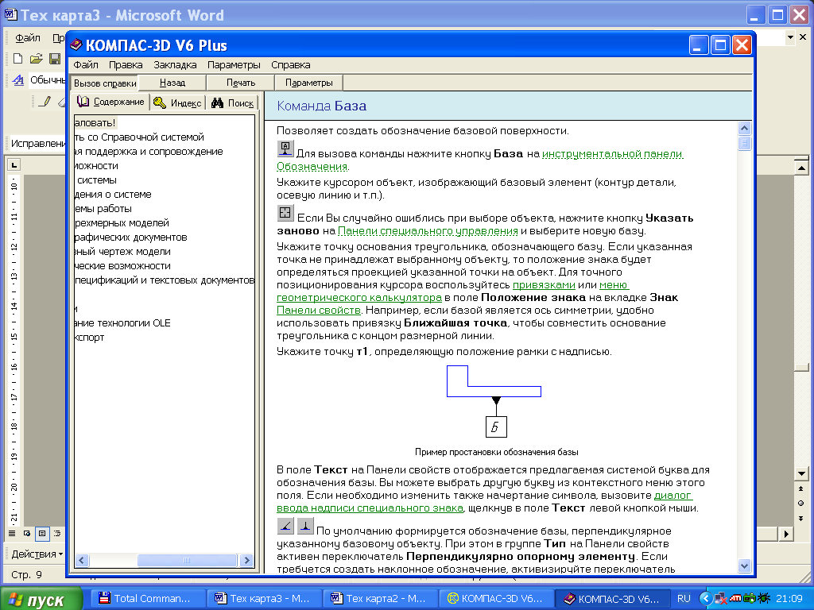Select contents item рехмерных моделей
Screen dimensions: 814x610
pos(122,223)
